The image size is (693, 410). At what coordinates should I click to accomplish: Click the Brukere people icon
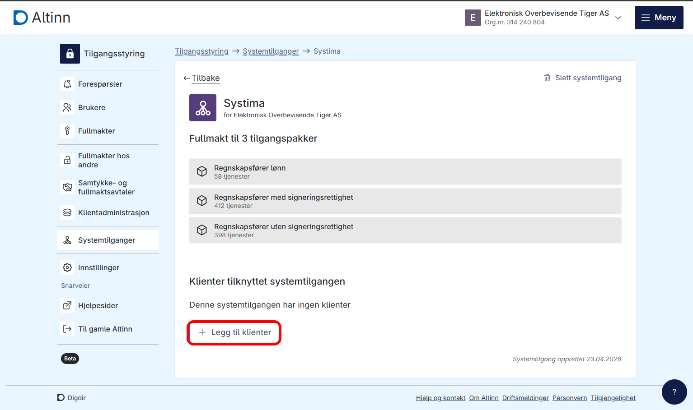pos(67,107)
